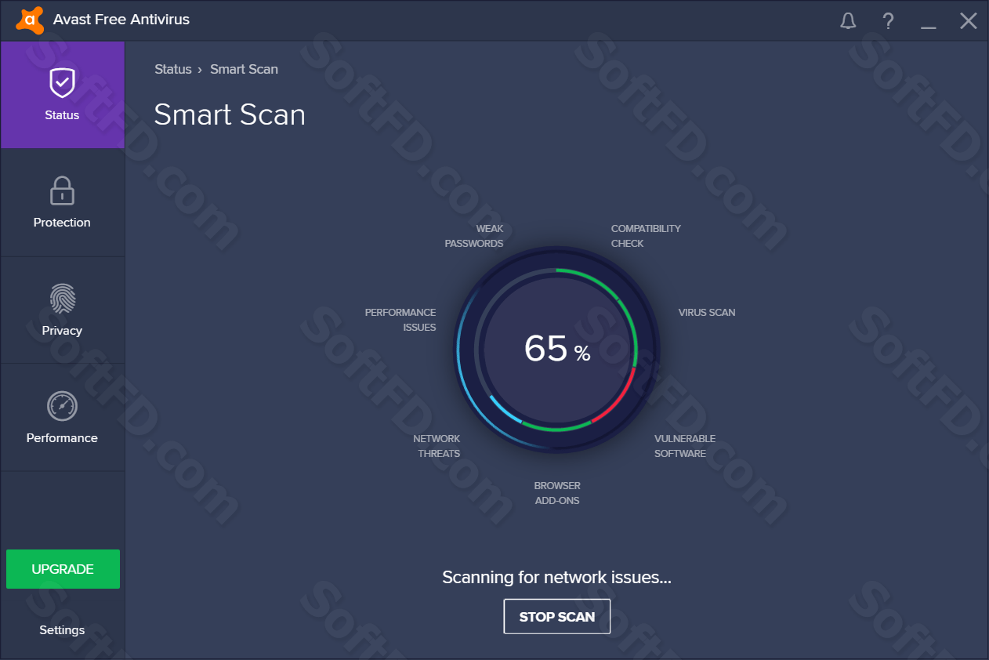This screenshot has width=989, height=660.
Task: Open the Performance section label
Action: point(62,438)
